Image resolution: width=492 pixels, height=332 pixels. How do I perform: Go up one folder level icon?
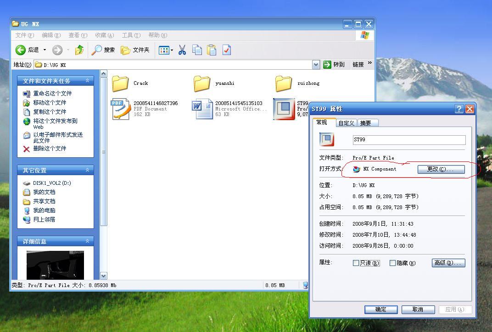[x=79, y=50]
